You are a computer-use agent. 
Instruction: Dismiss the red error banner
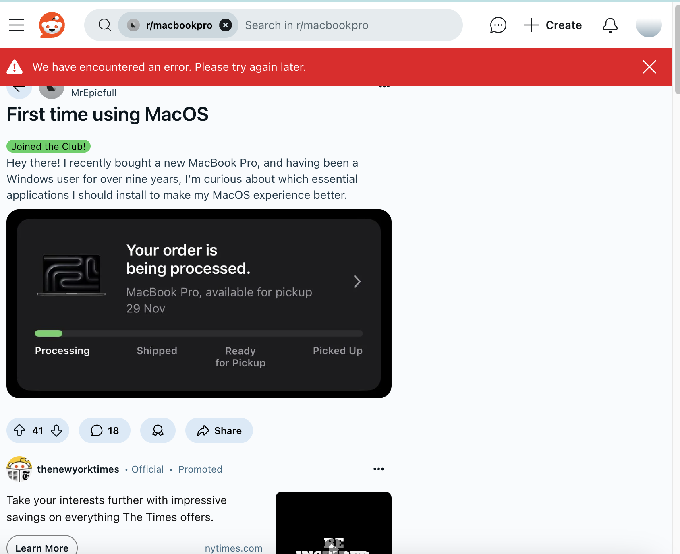pos(649,67)
